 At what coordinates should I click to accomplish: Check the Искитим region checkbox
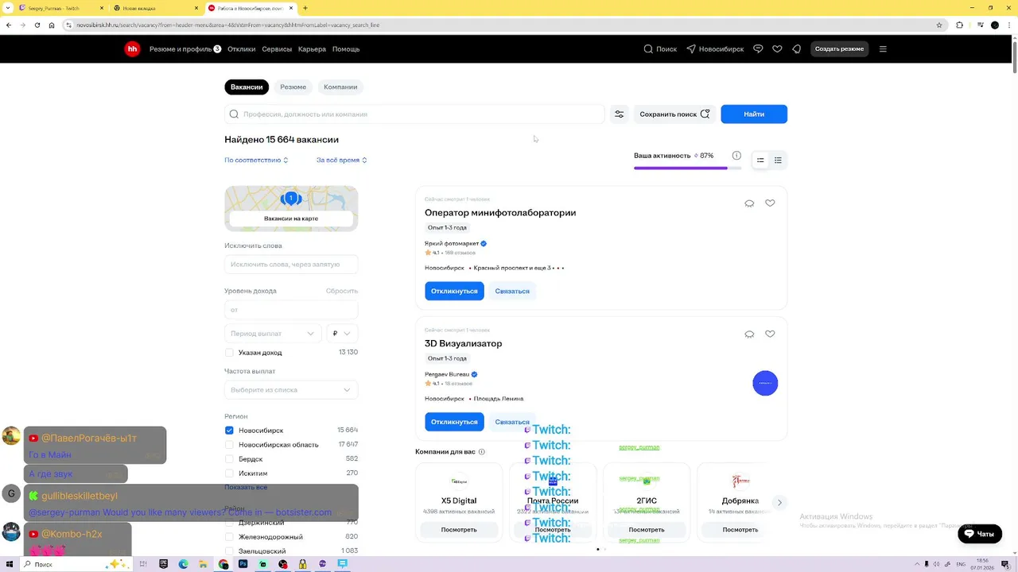point(229,473)
